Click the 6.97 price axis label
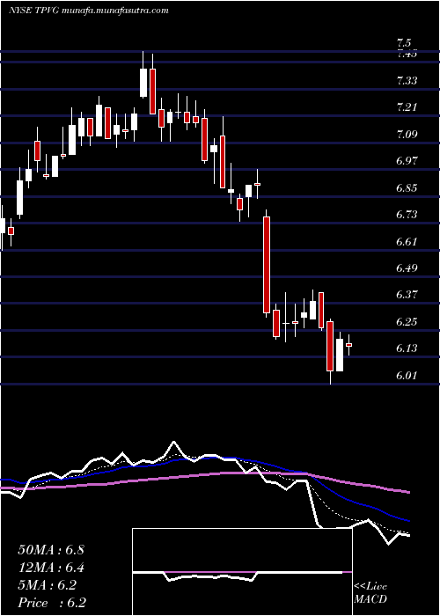The image size is (440, 616). click(407, 161)
